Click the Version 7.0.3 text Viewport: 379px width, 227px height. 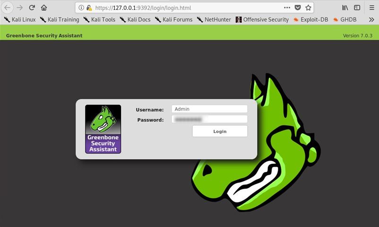tap(357, 35)
